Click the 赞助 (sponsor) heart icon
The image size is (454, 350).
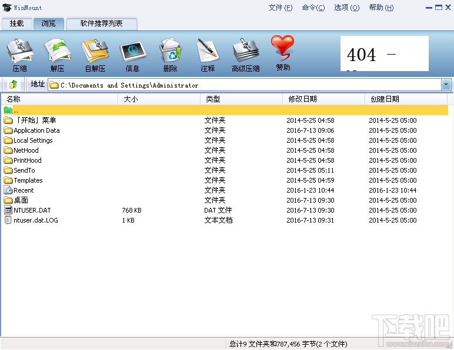tap(283, 47)
